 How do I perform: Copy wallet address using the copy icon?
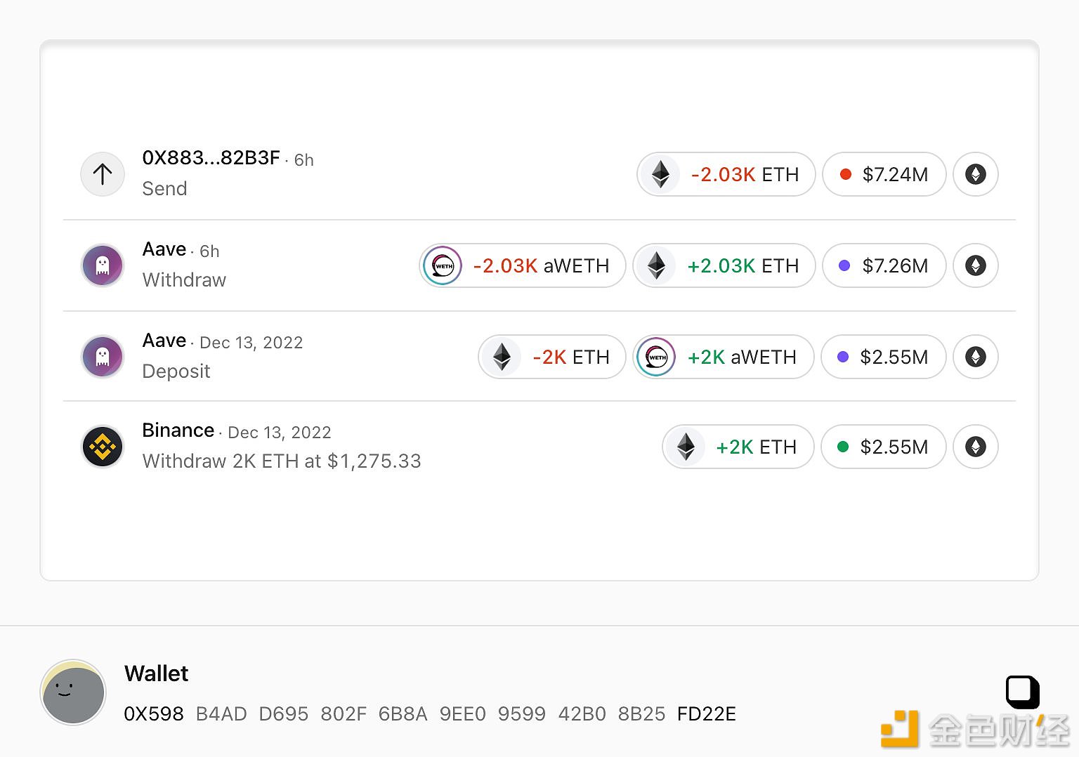click(x=1022, y=692)
